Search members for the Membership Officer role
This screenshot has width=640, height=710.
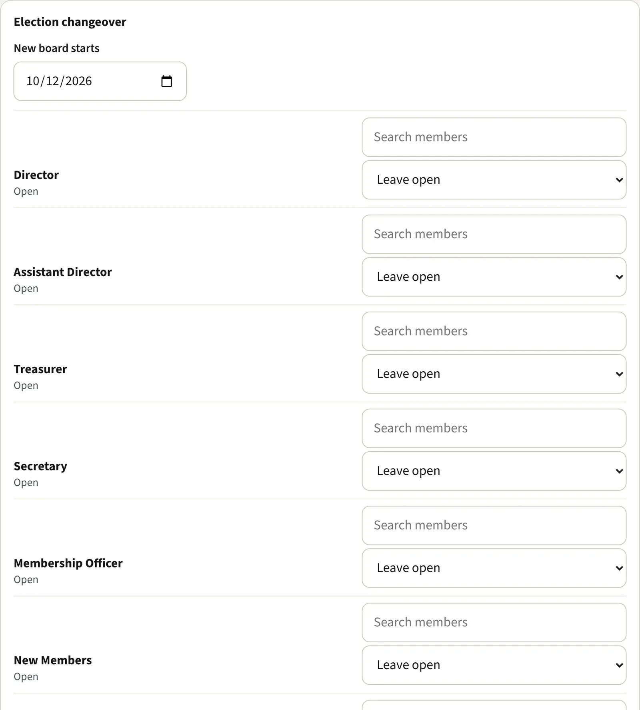point(494,525)
